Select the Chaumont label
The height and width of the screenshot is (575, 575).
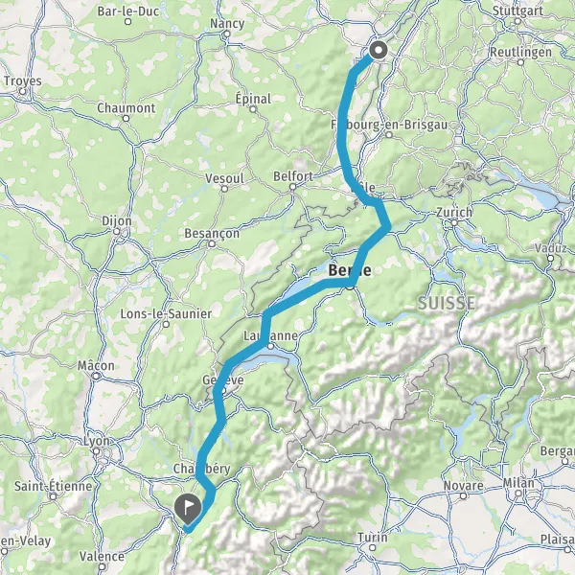point(126,108)
